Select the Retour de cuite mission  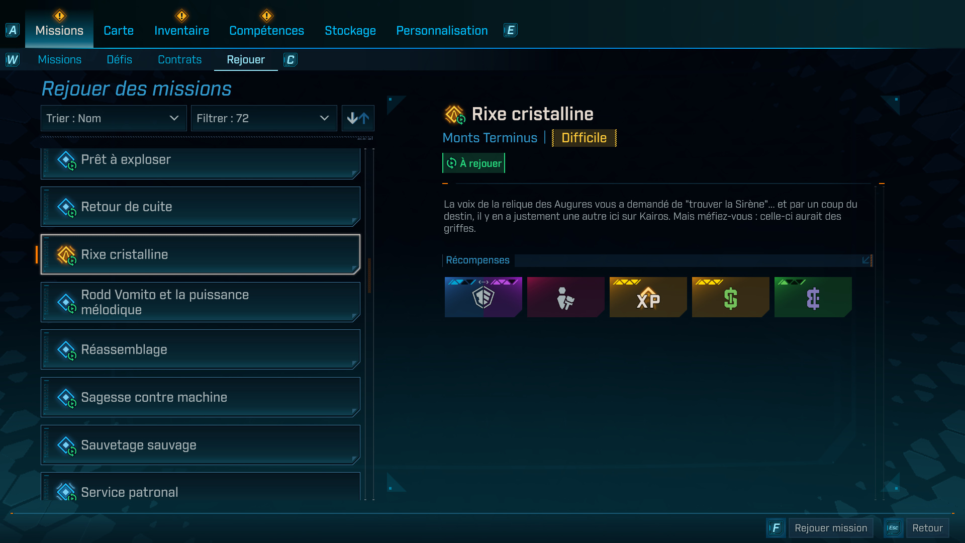coord(201,207)
